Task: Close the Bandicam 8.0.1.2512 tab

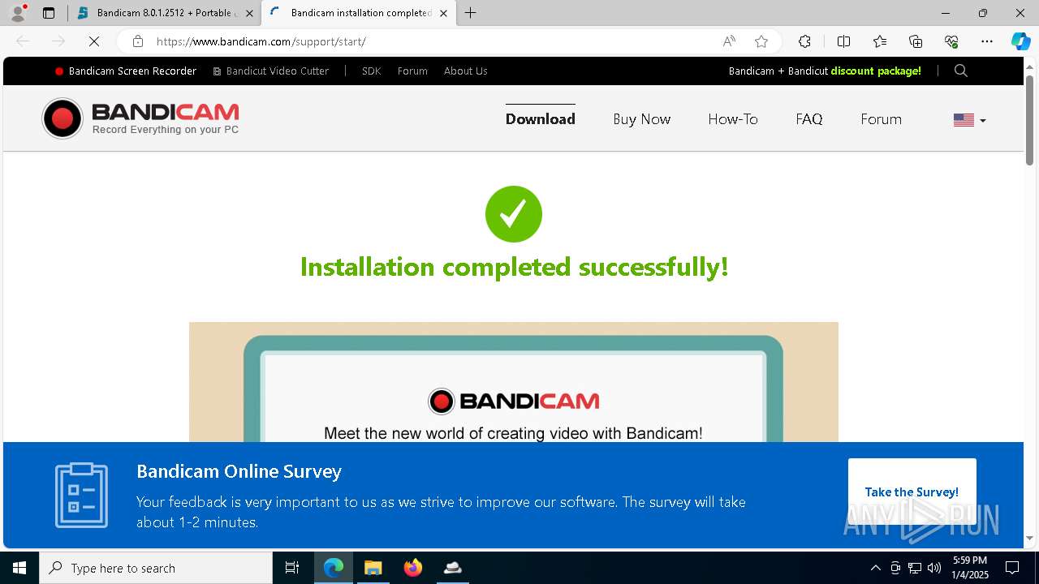Action: coord(249,13)
